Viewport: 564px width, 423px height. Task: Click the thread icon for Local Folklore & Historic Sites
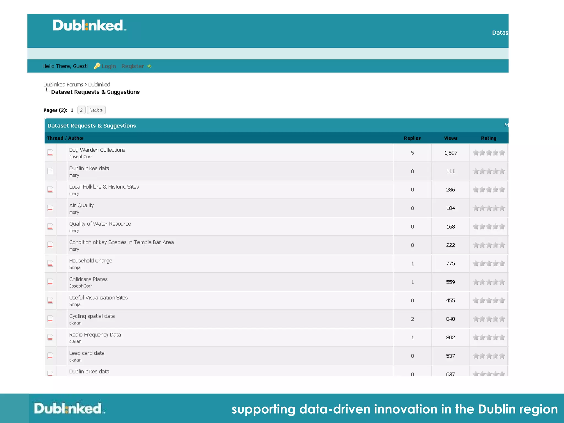coord(50,189)
